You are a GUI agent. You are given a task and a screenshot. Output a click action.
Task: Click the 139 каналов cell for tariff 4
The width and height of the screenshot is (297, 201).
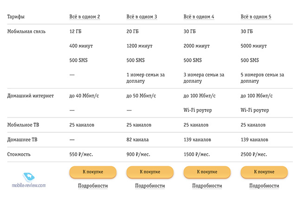[197, 140]
